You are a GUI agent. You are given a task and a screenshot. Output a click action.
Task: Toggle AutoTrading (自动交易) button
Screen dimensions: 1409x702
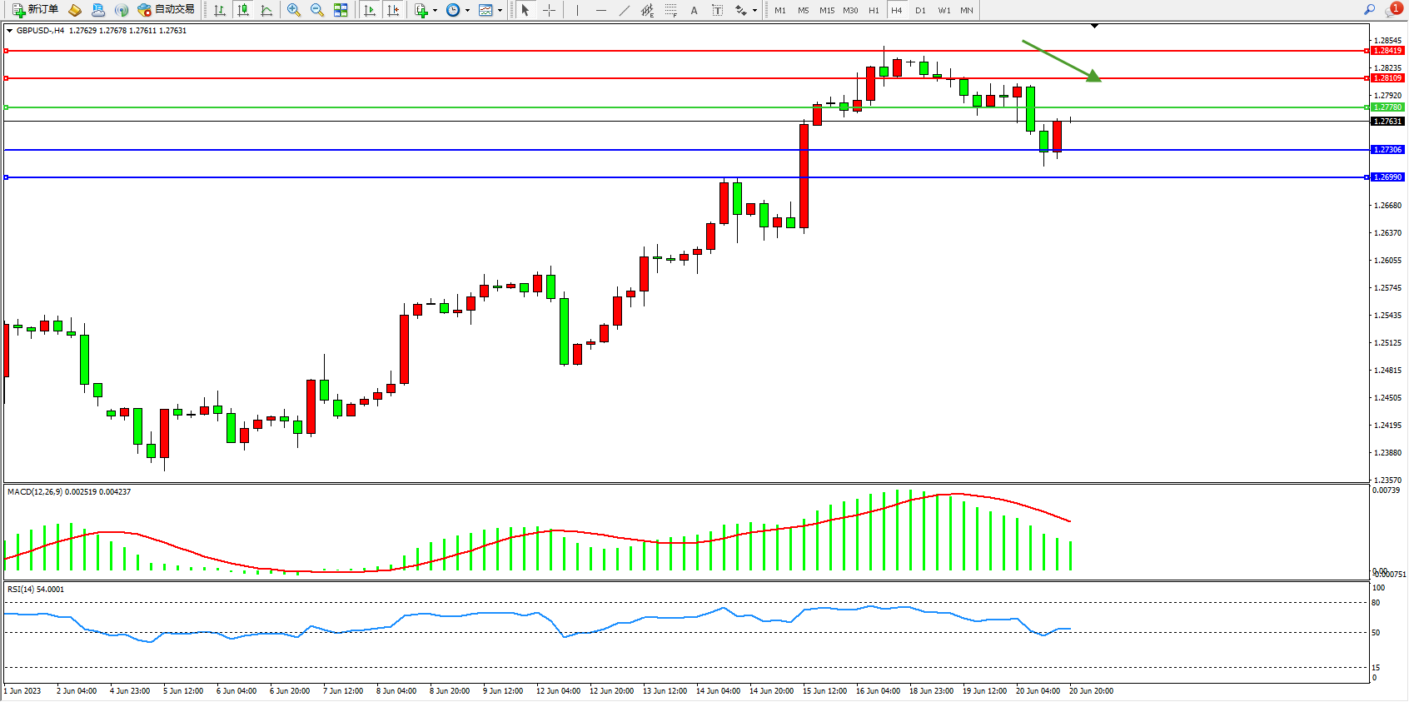(x=166, y=10)
